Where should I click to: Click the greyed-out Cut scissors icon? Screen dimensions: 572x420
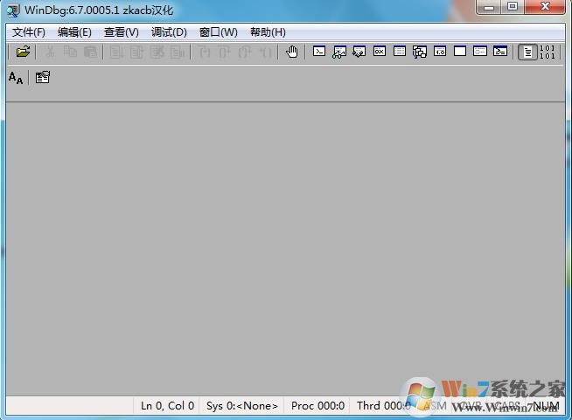[50, 52]
